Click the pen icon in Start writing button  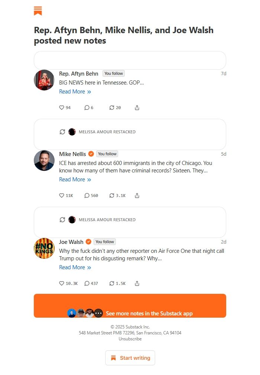(113, 357)
